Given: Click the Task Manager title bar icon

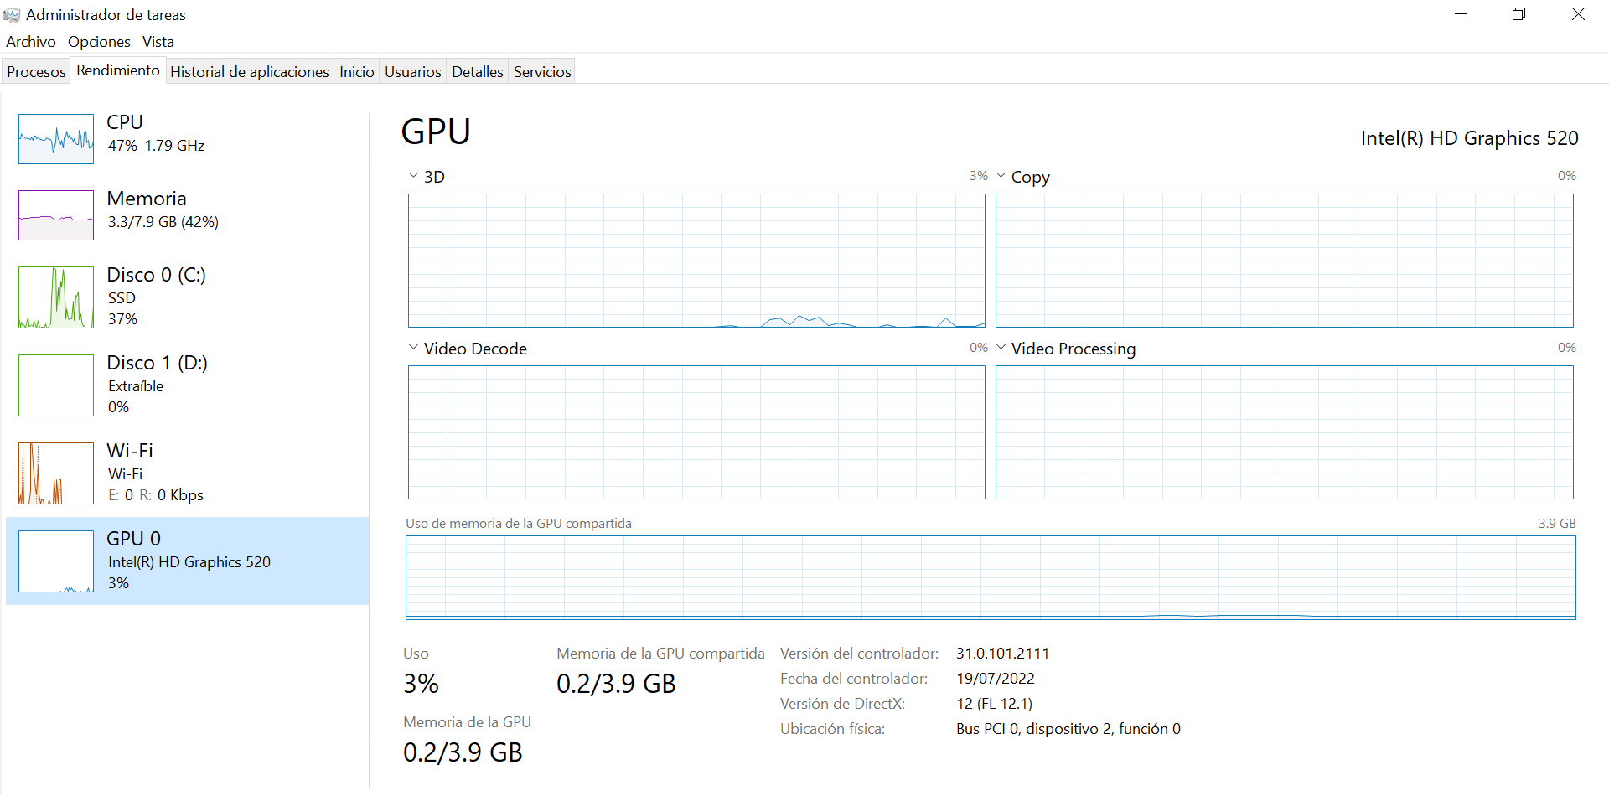Looking at the screenshot, I should coord(12,15).
